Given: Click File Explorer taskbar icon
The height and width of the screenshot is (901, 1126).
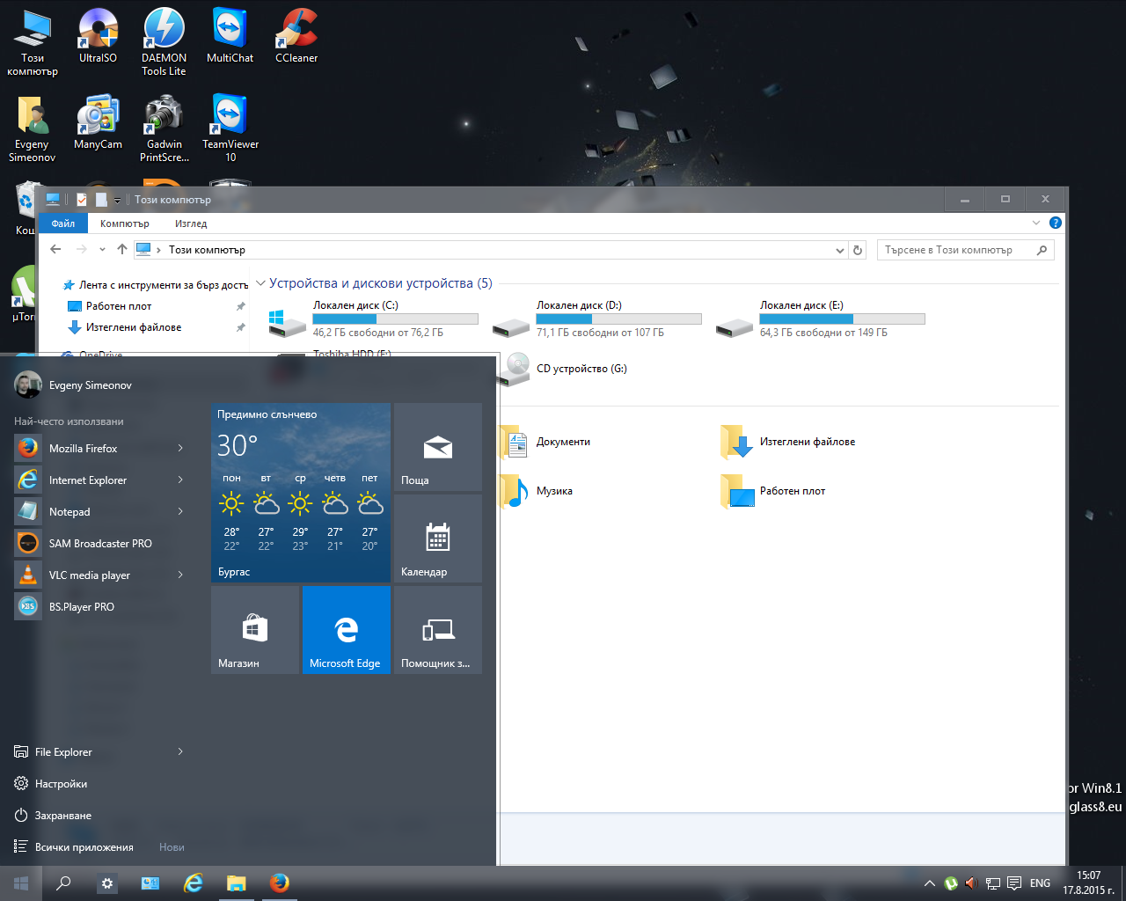Looking at the screenshot, I should (236, 883).
